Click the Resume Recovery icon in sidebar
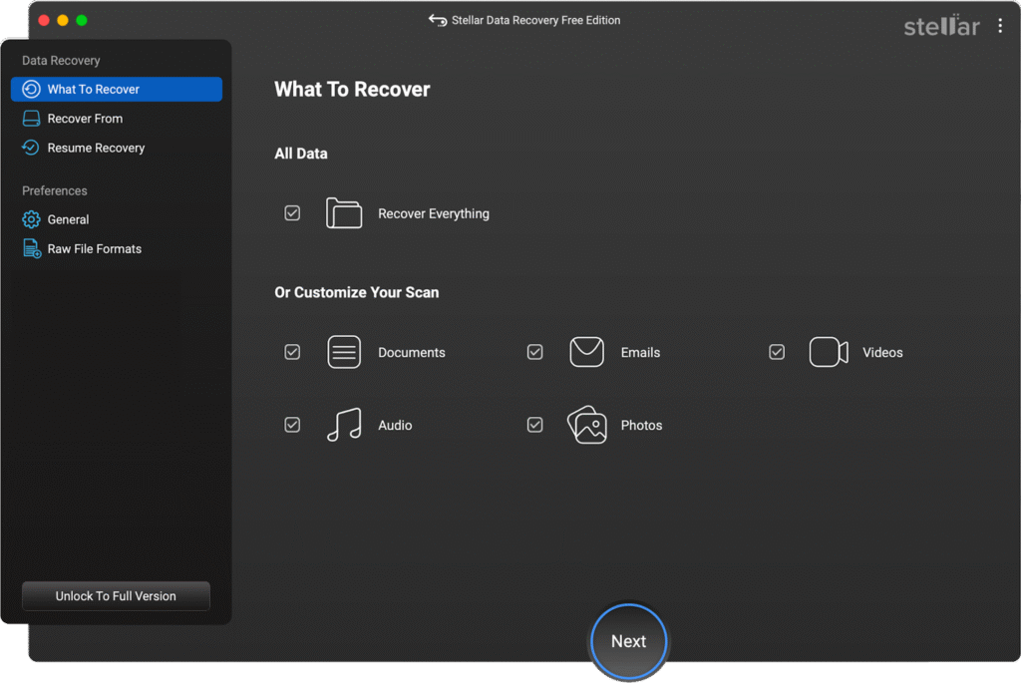1021x683 pixels. (x=30, y=147)
